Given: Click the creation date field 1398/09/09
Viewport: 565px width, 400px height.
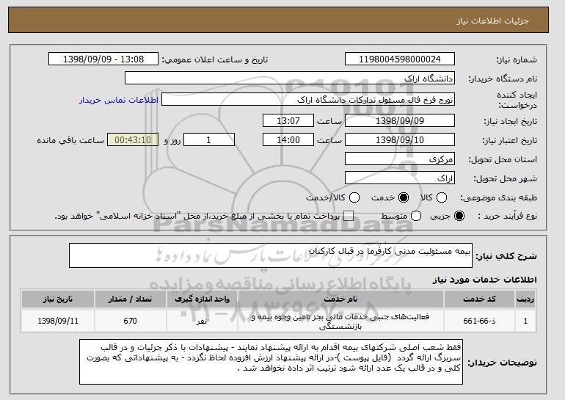Looking at the screenshot, I should 400,120.
